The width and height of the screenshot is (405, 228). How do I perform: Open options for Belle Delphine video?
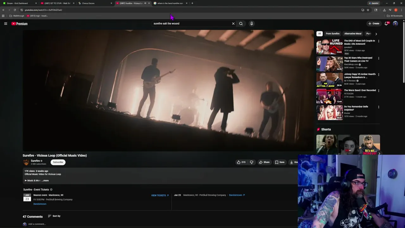(x=378, y=107)
